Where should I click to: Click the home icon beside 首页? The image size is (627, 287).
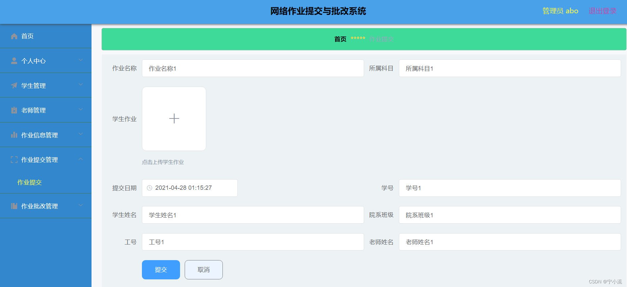point(14,36)
